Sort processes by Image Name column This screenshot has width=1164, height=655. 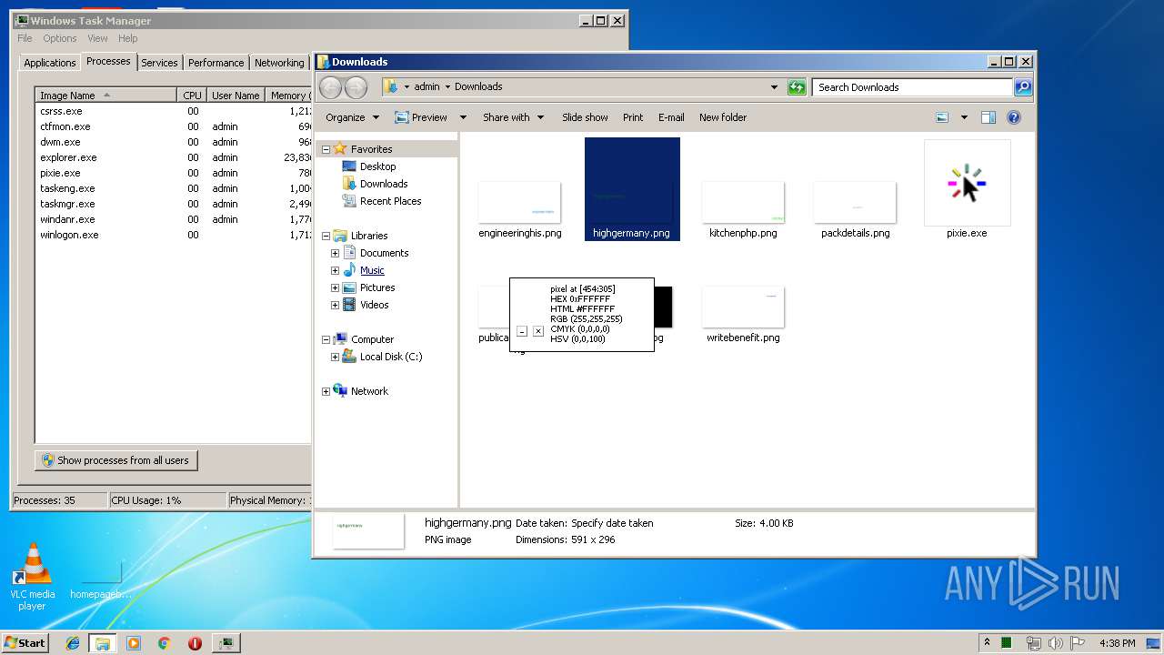coord(105,95)
